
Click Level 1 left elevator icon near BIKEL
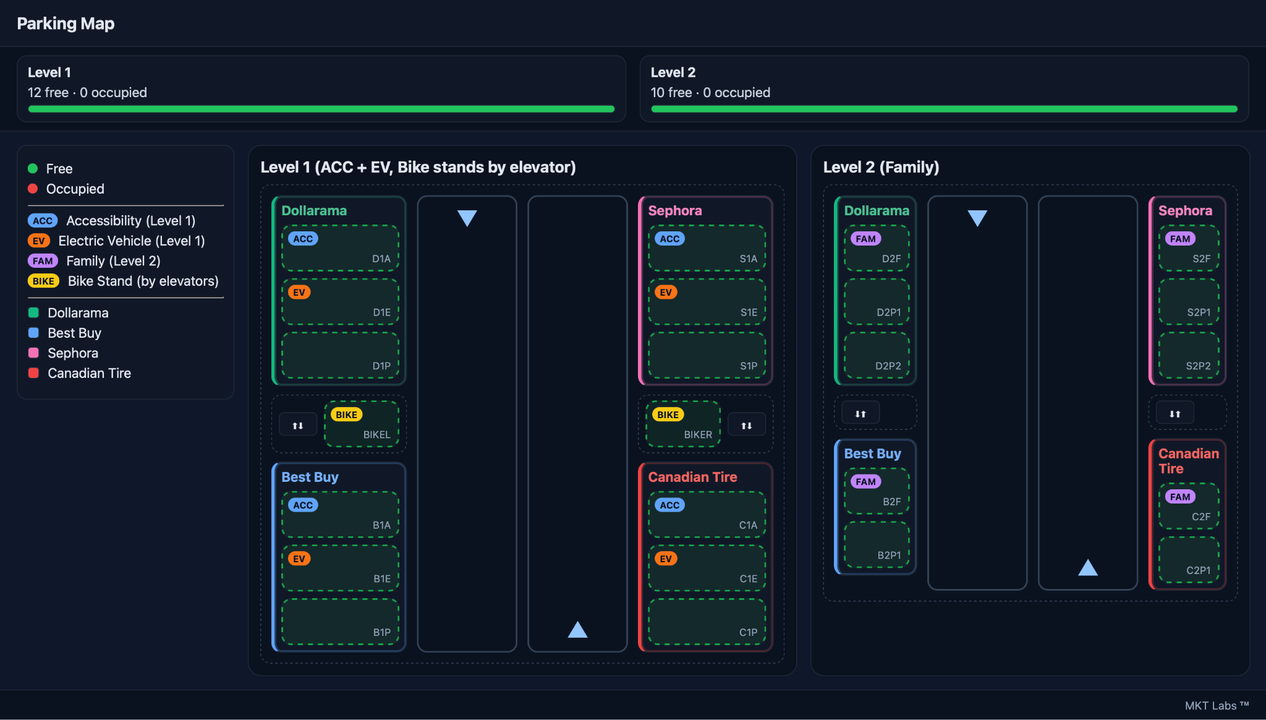click(x=297, y=425)
